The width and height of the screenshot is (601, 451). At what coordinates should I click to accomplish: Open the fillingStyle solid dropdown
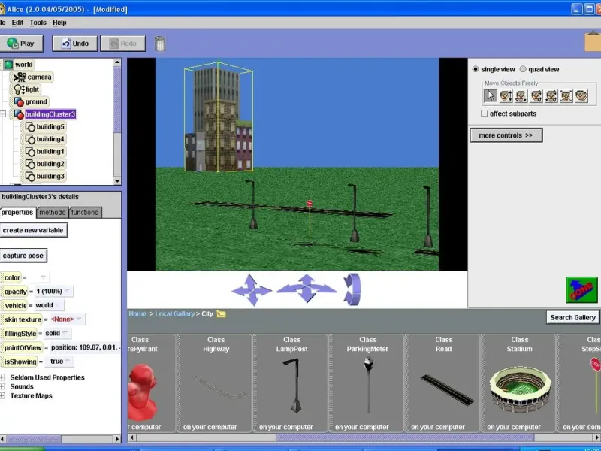pyautogui.click(x=57, y=333)
